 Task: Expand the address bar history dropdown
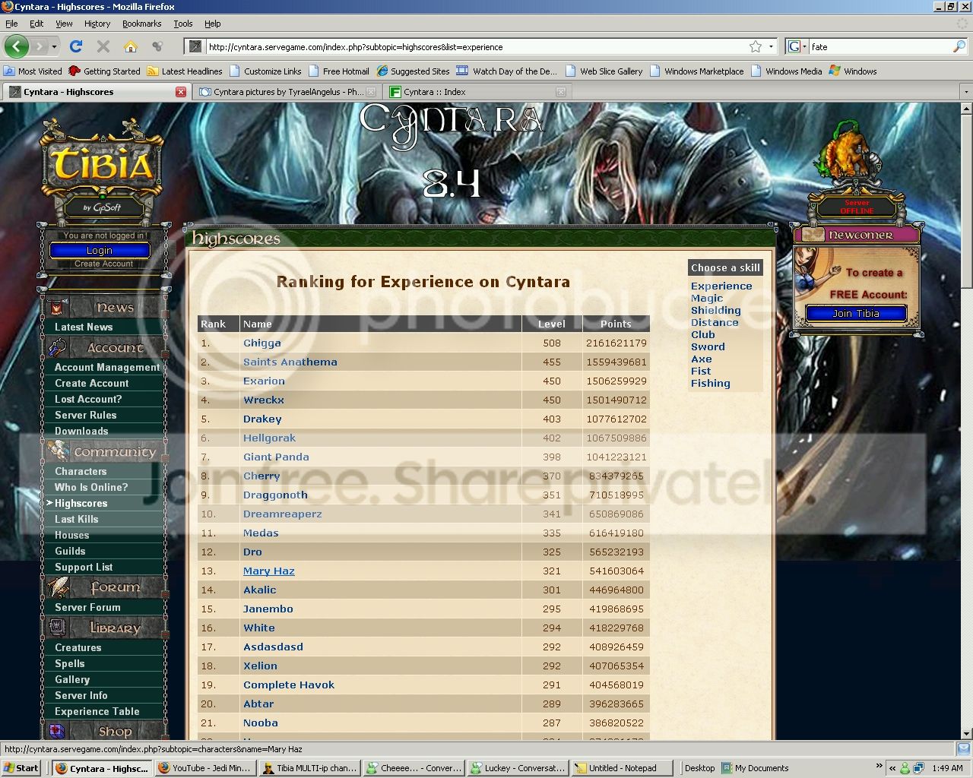[771, 46]
